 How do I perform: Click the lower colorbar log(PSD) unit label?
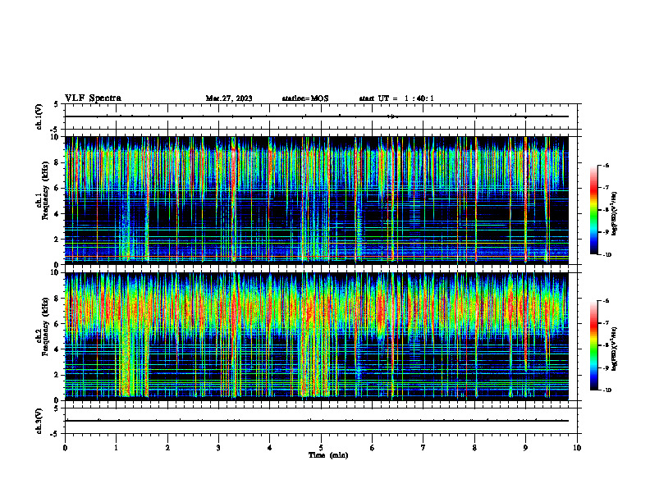[x=615, y=349]
